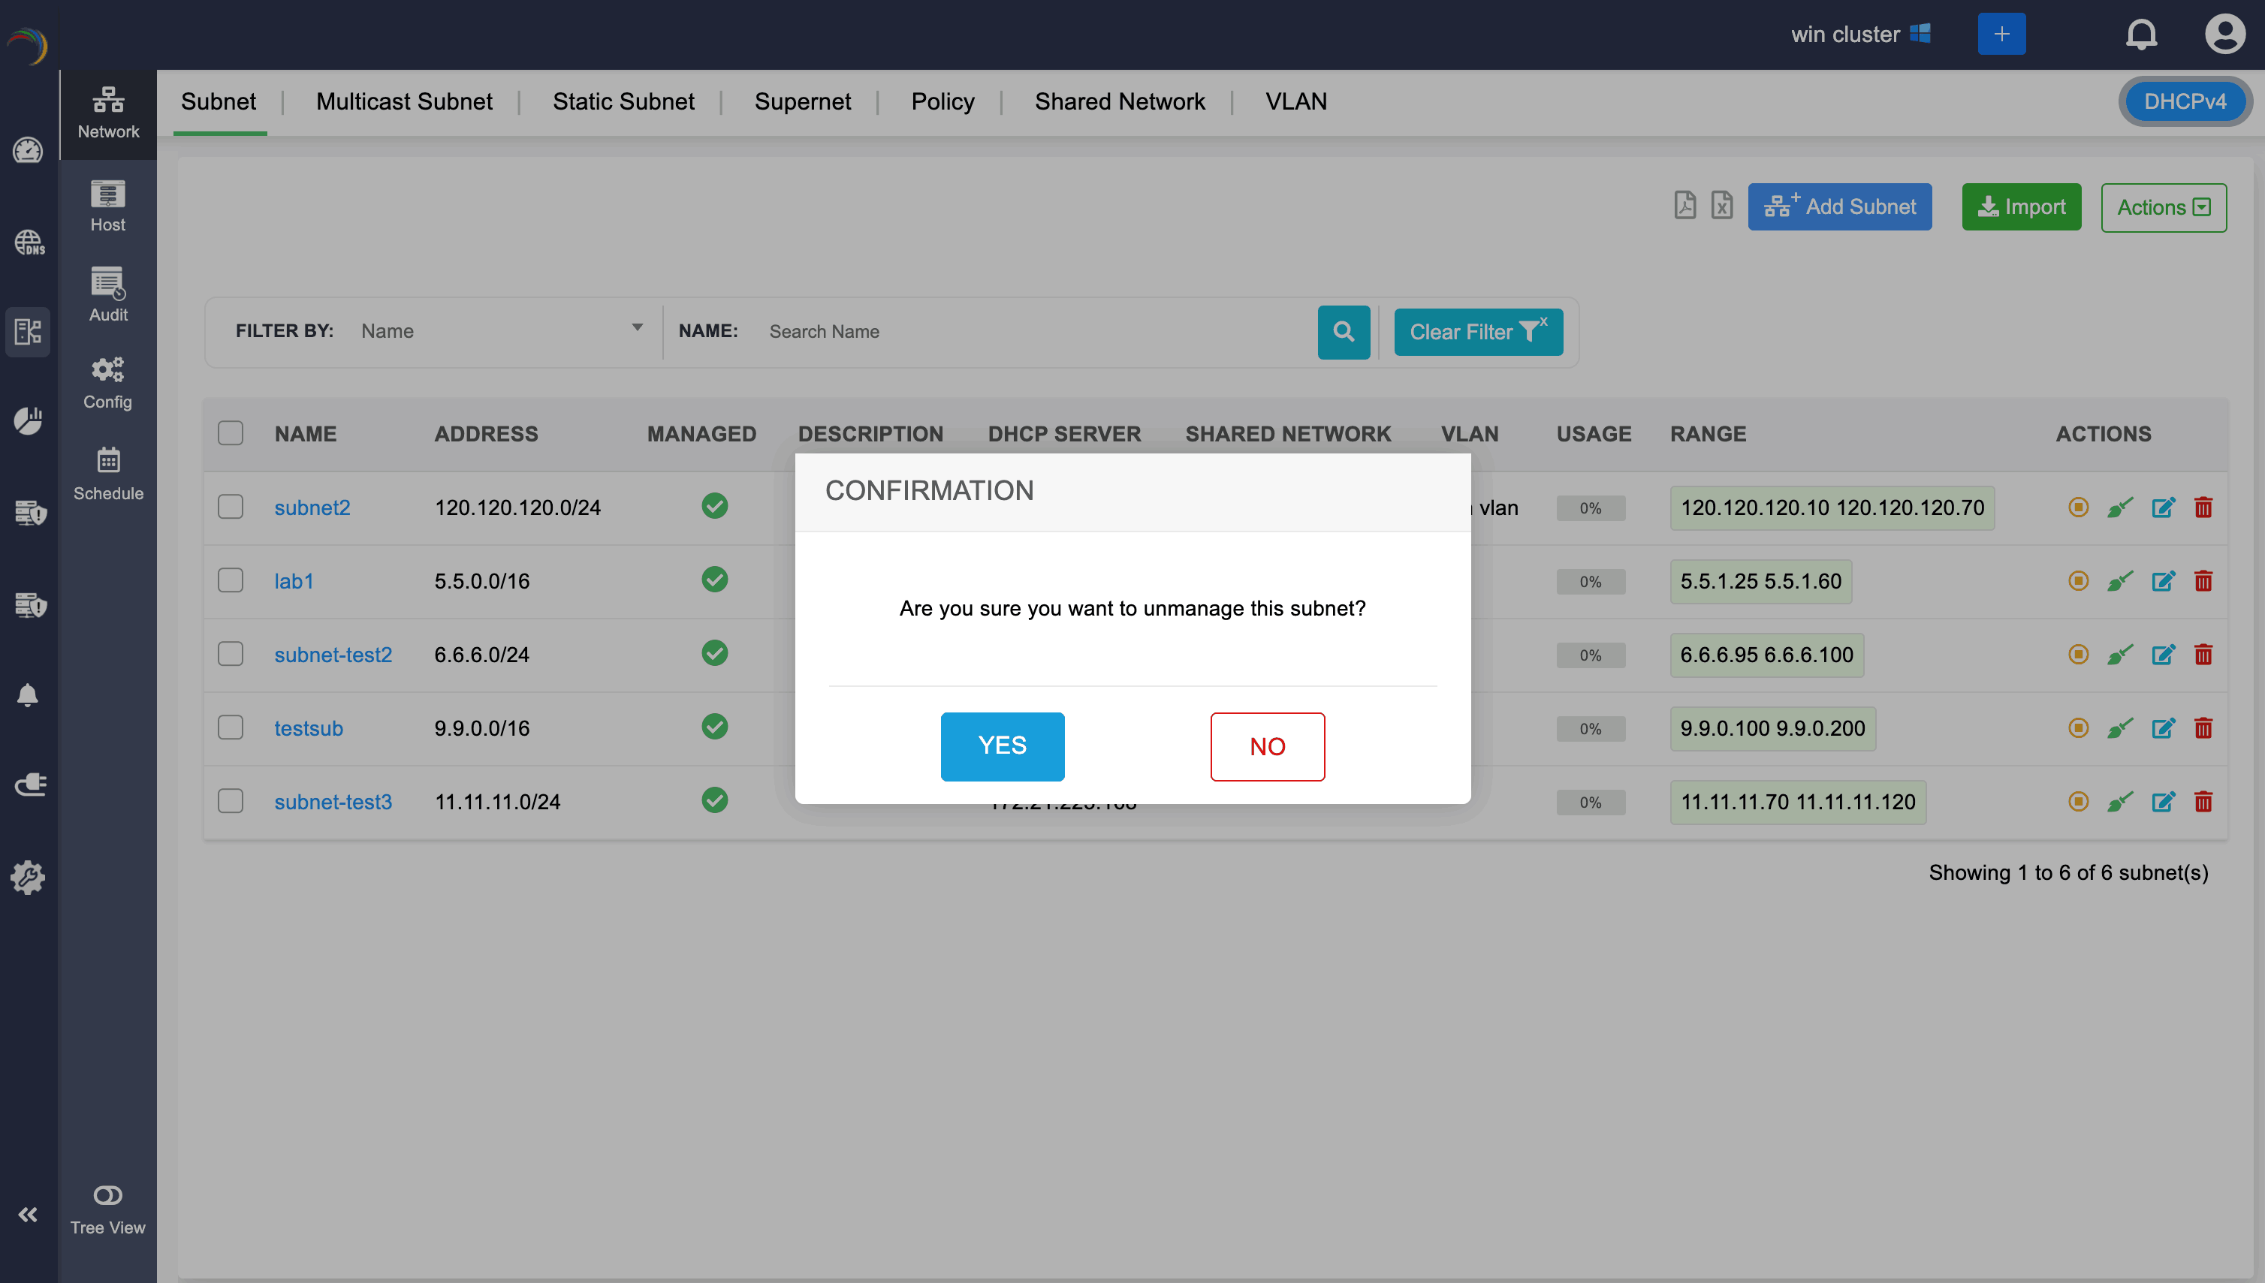Edit the lab1 subnet row
Screen dimensions: 2265x1283
[2163, 582]
